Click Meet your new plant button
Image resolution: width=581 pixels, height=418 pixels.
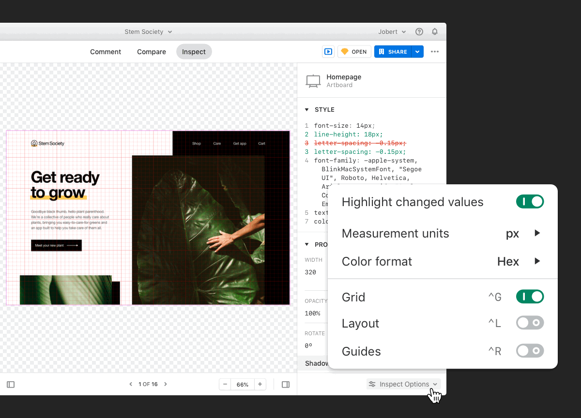click(x=56, y=245)
